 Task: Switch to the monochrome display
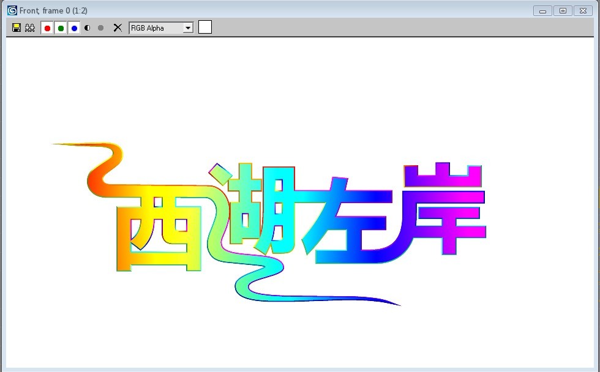(x=101, y=28)
